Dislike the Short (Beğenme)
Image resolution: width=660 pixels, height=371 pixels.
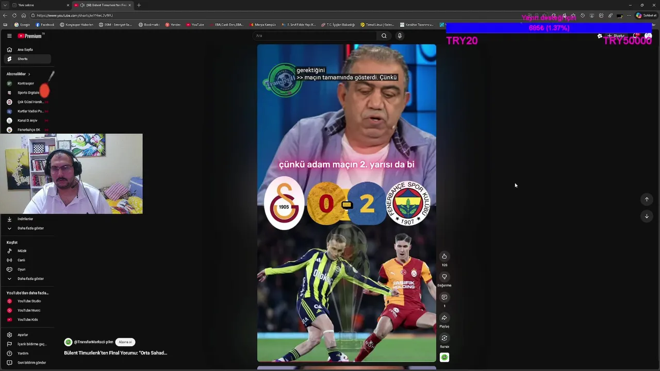click(x=444, y=277)
